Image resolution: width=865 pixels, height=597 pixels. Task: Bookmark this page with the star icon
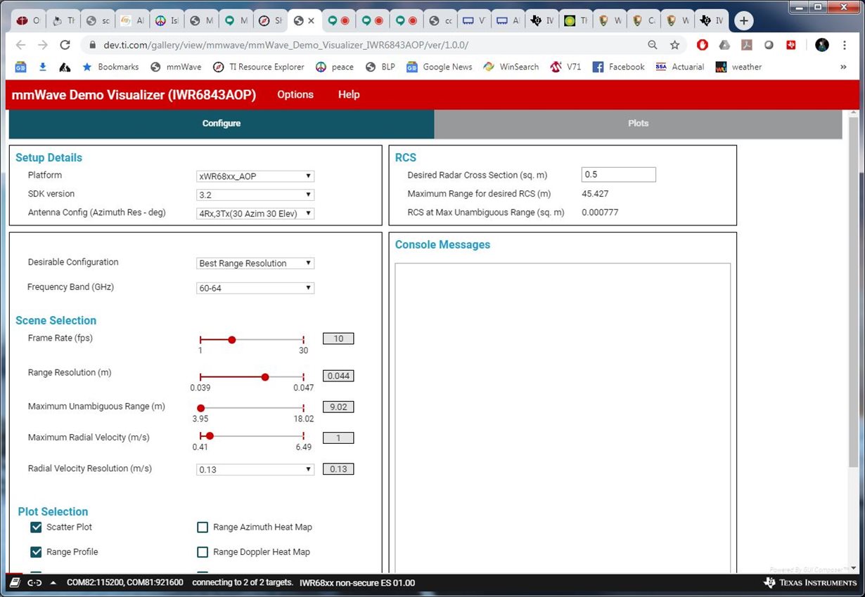pos(675,45)
